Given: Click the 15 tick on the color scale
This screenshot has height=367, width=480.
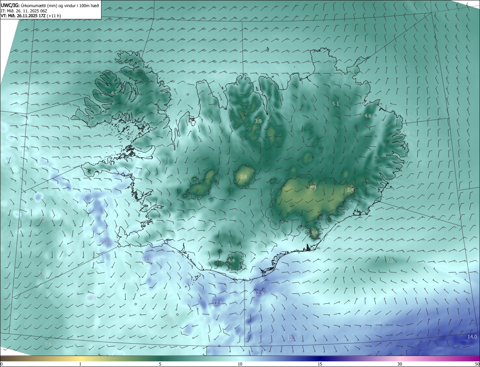Looking at the screenshot, I should pos(320,364).
